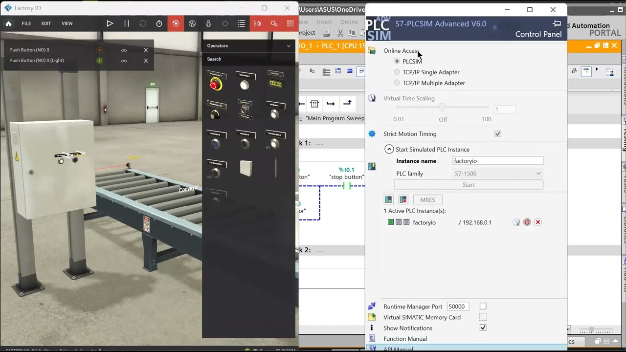This screenshot has height=352, width=626.
Task: Toggle the actuators gears icon in Factory IO
Action: coord(274,23)
